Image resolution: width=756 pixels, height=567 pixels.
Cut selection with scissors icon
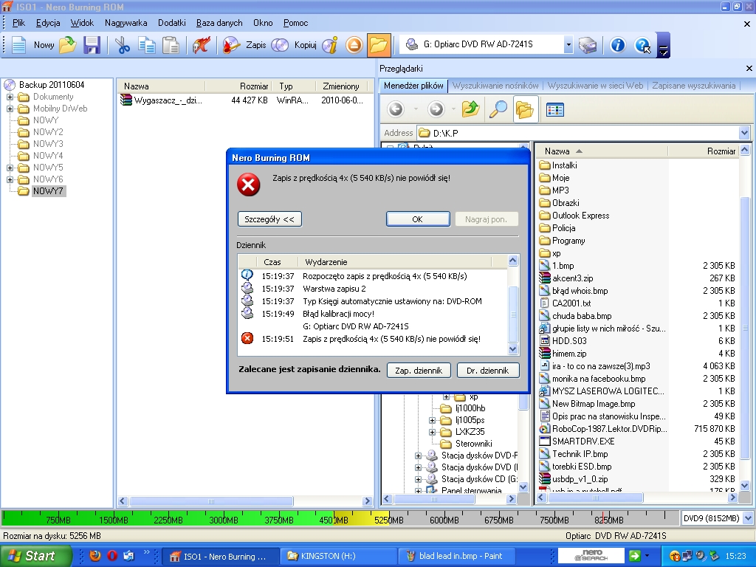pos(123,45)
